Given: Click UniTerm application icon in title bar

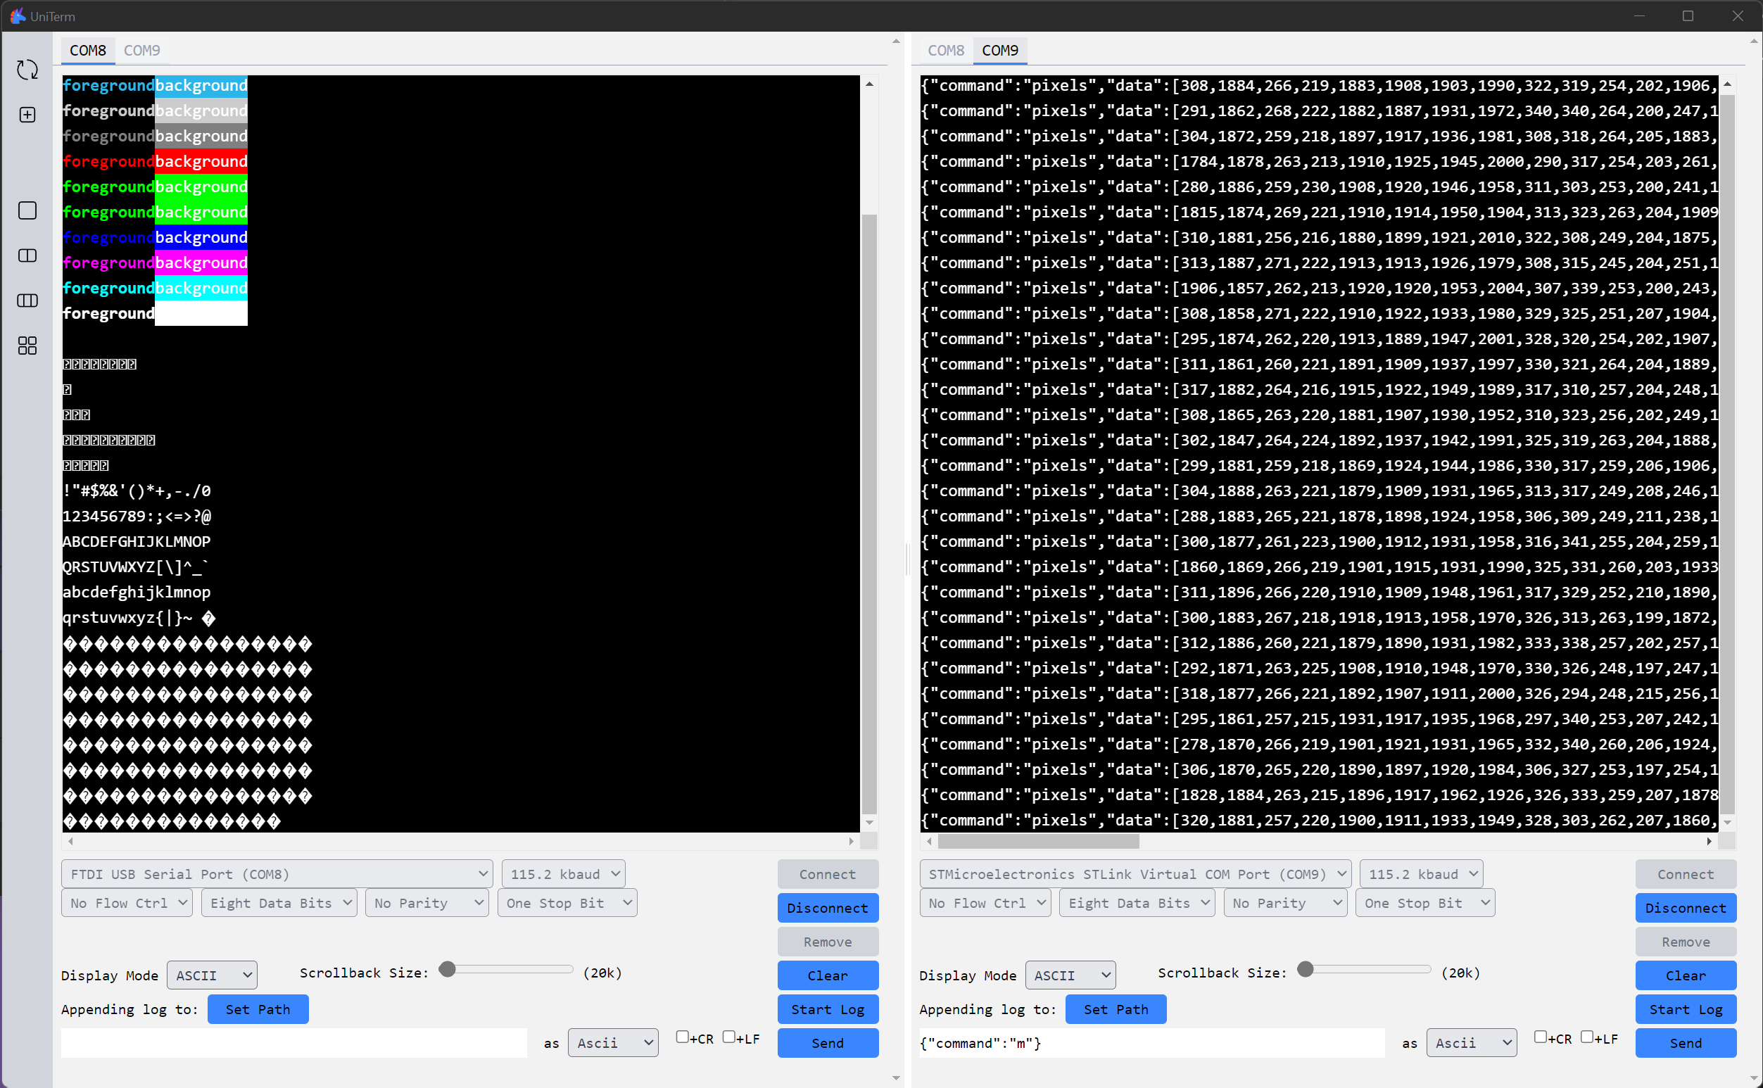Looking at the screenshot, I should (x=18, y=15).
